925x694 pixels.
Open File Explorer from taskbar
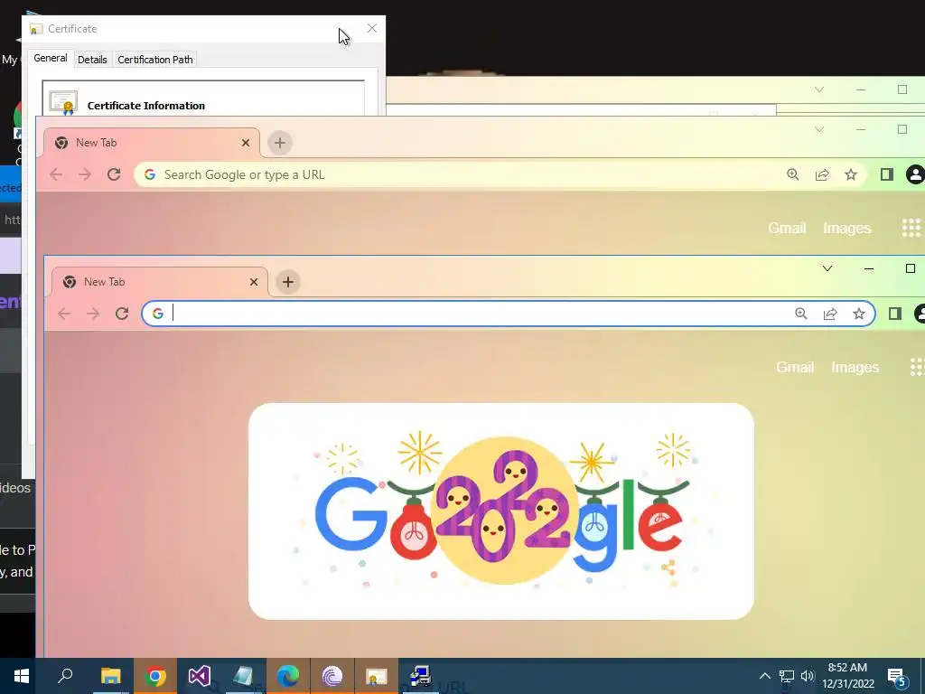pyautogui.click(x=110, y=676)
